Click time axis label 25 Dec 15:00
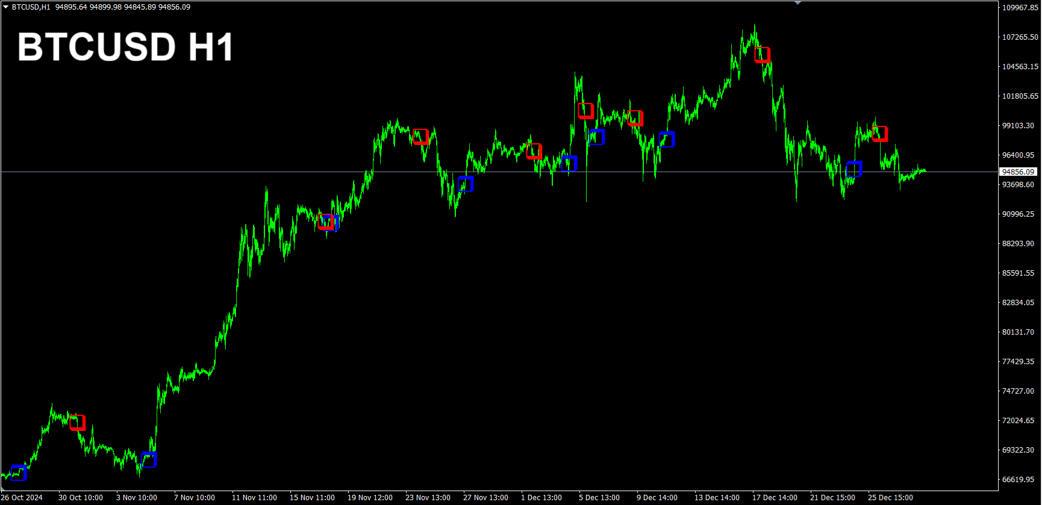Viewport: 1042px width, 505px height. coord(891,498)
